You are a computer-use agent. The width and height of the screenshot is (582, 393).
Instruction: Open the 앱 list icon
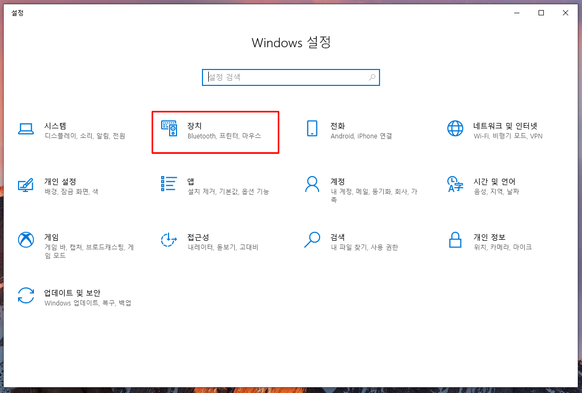click(x=169, y=184)
